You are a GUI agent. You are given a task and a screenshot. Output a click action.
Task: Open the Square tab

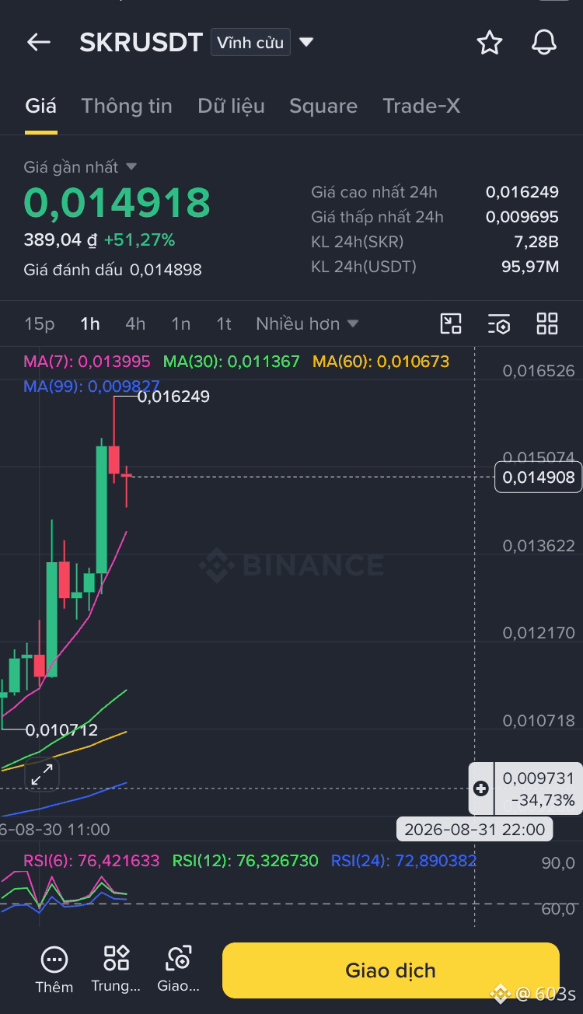(323, 106)
